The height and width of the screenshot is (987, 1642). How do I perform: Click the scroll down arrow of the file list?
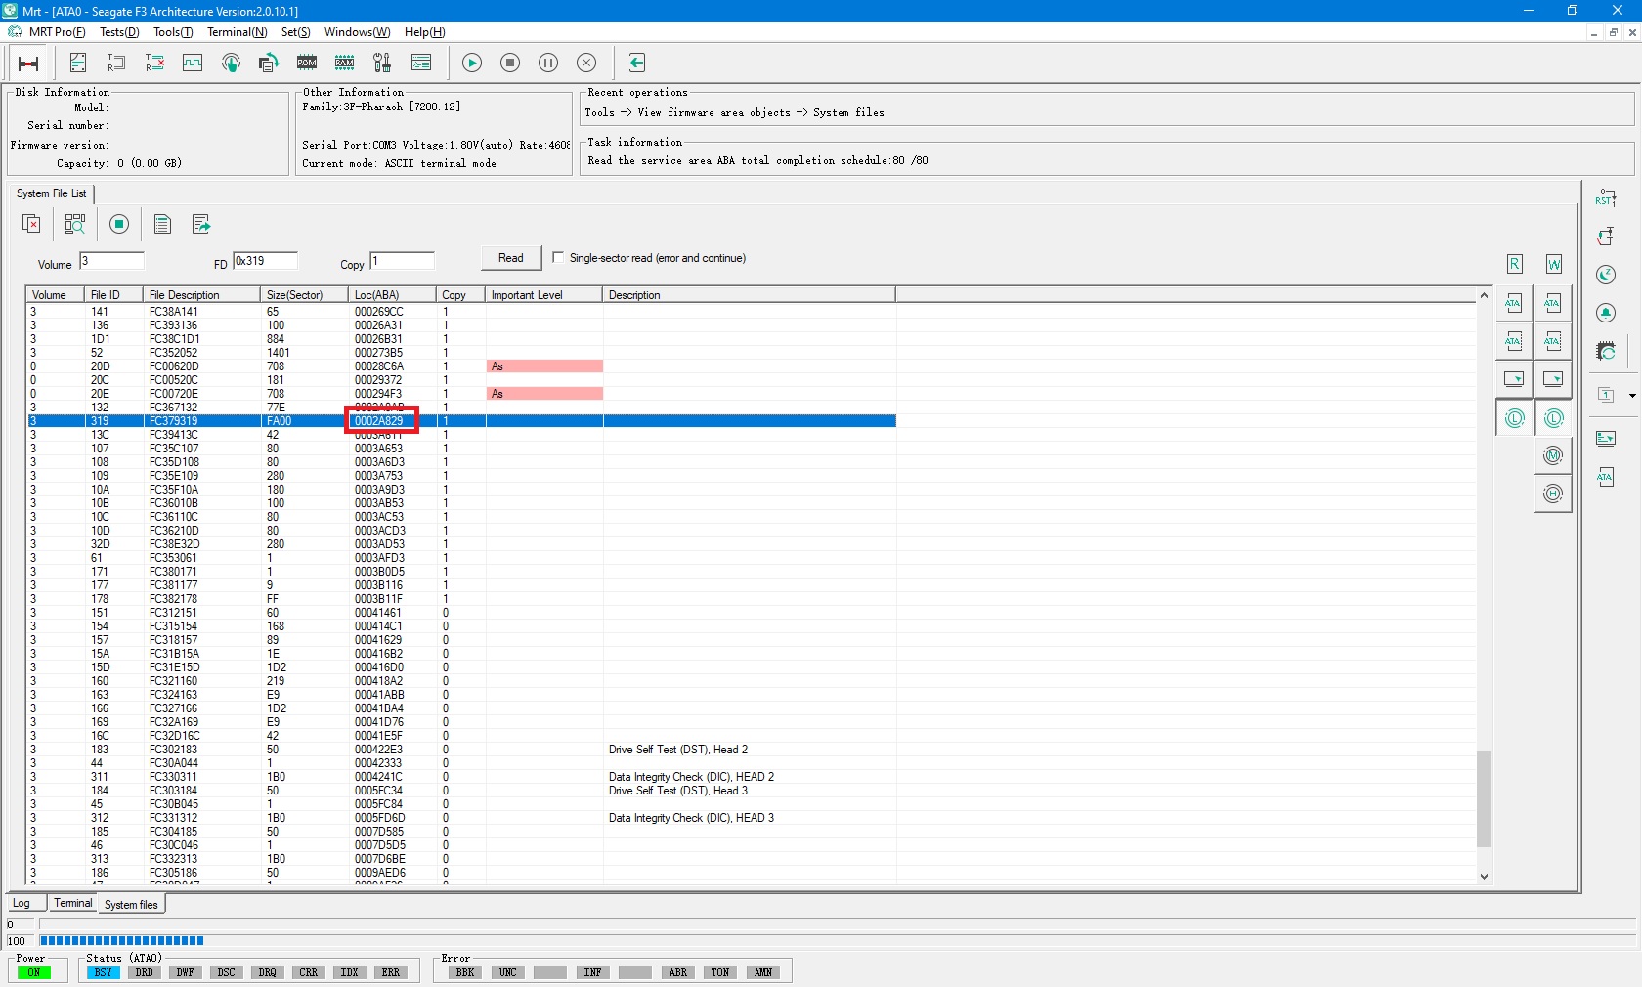point(1484,877)
